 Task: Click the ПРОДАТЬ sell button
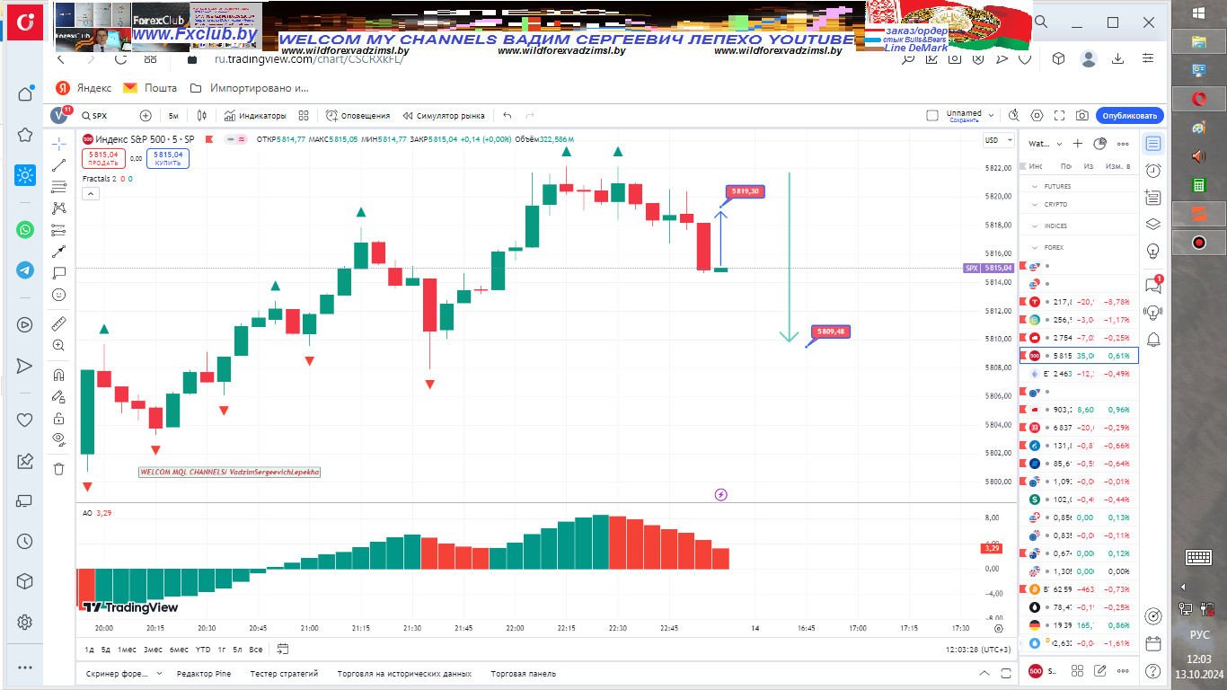[103, 159]
